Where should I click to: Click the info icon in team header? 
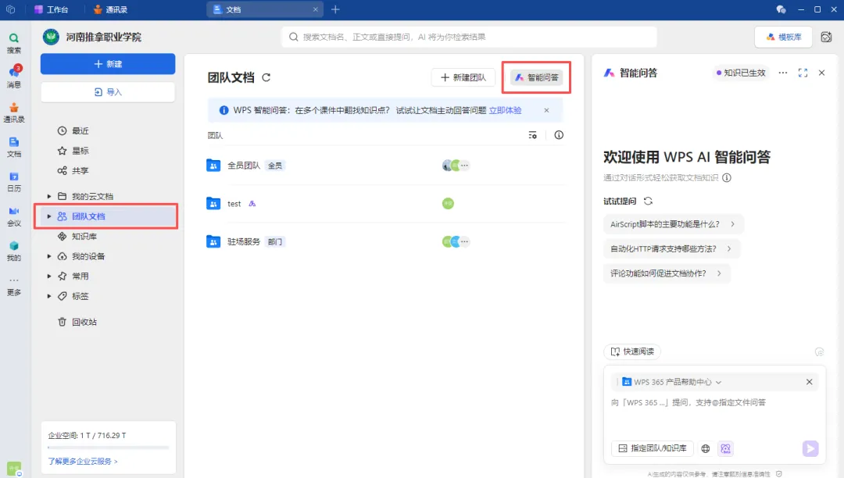coord(559,135)
